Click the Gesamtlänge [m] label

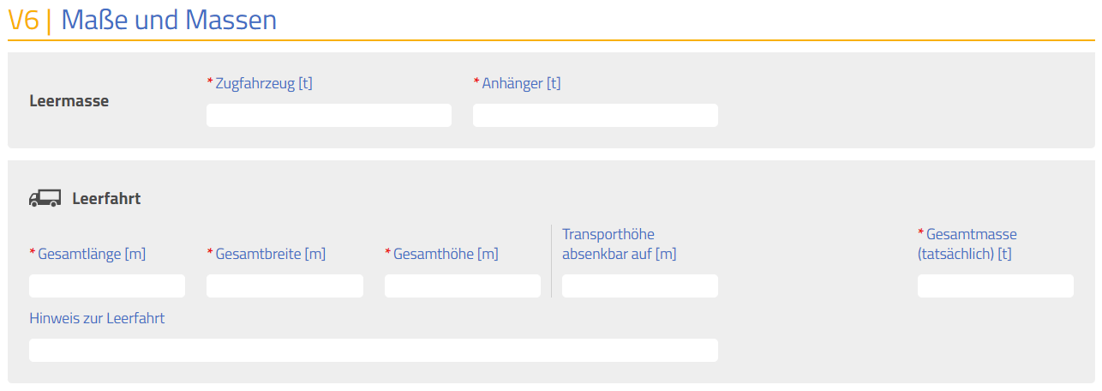pos(87,254)
